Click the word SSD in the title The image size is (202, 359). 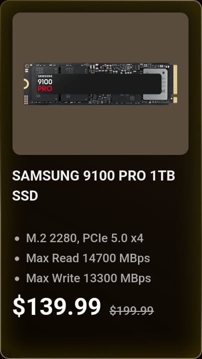(25, 196)
